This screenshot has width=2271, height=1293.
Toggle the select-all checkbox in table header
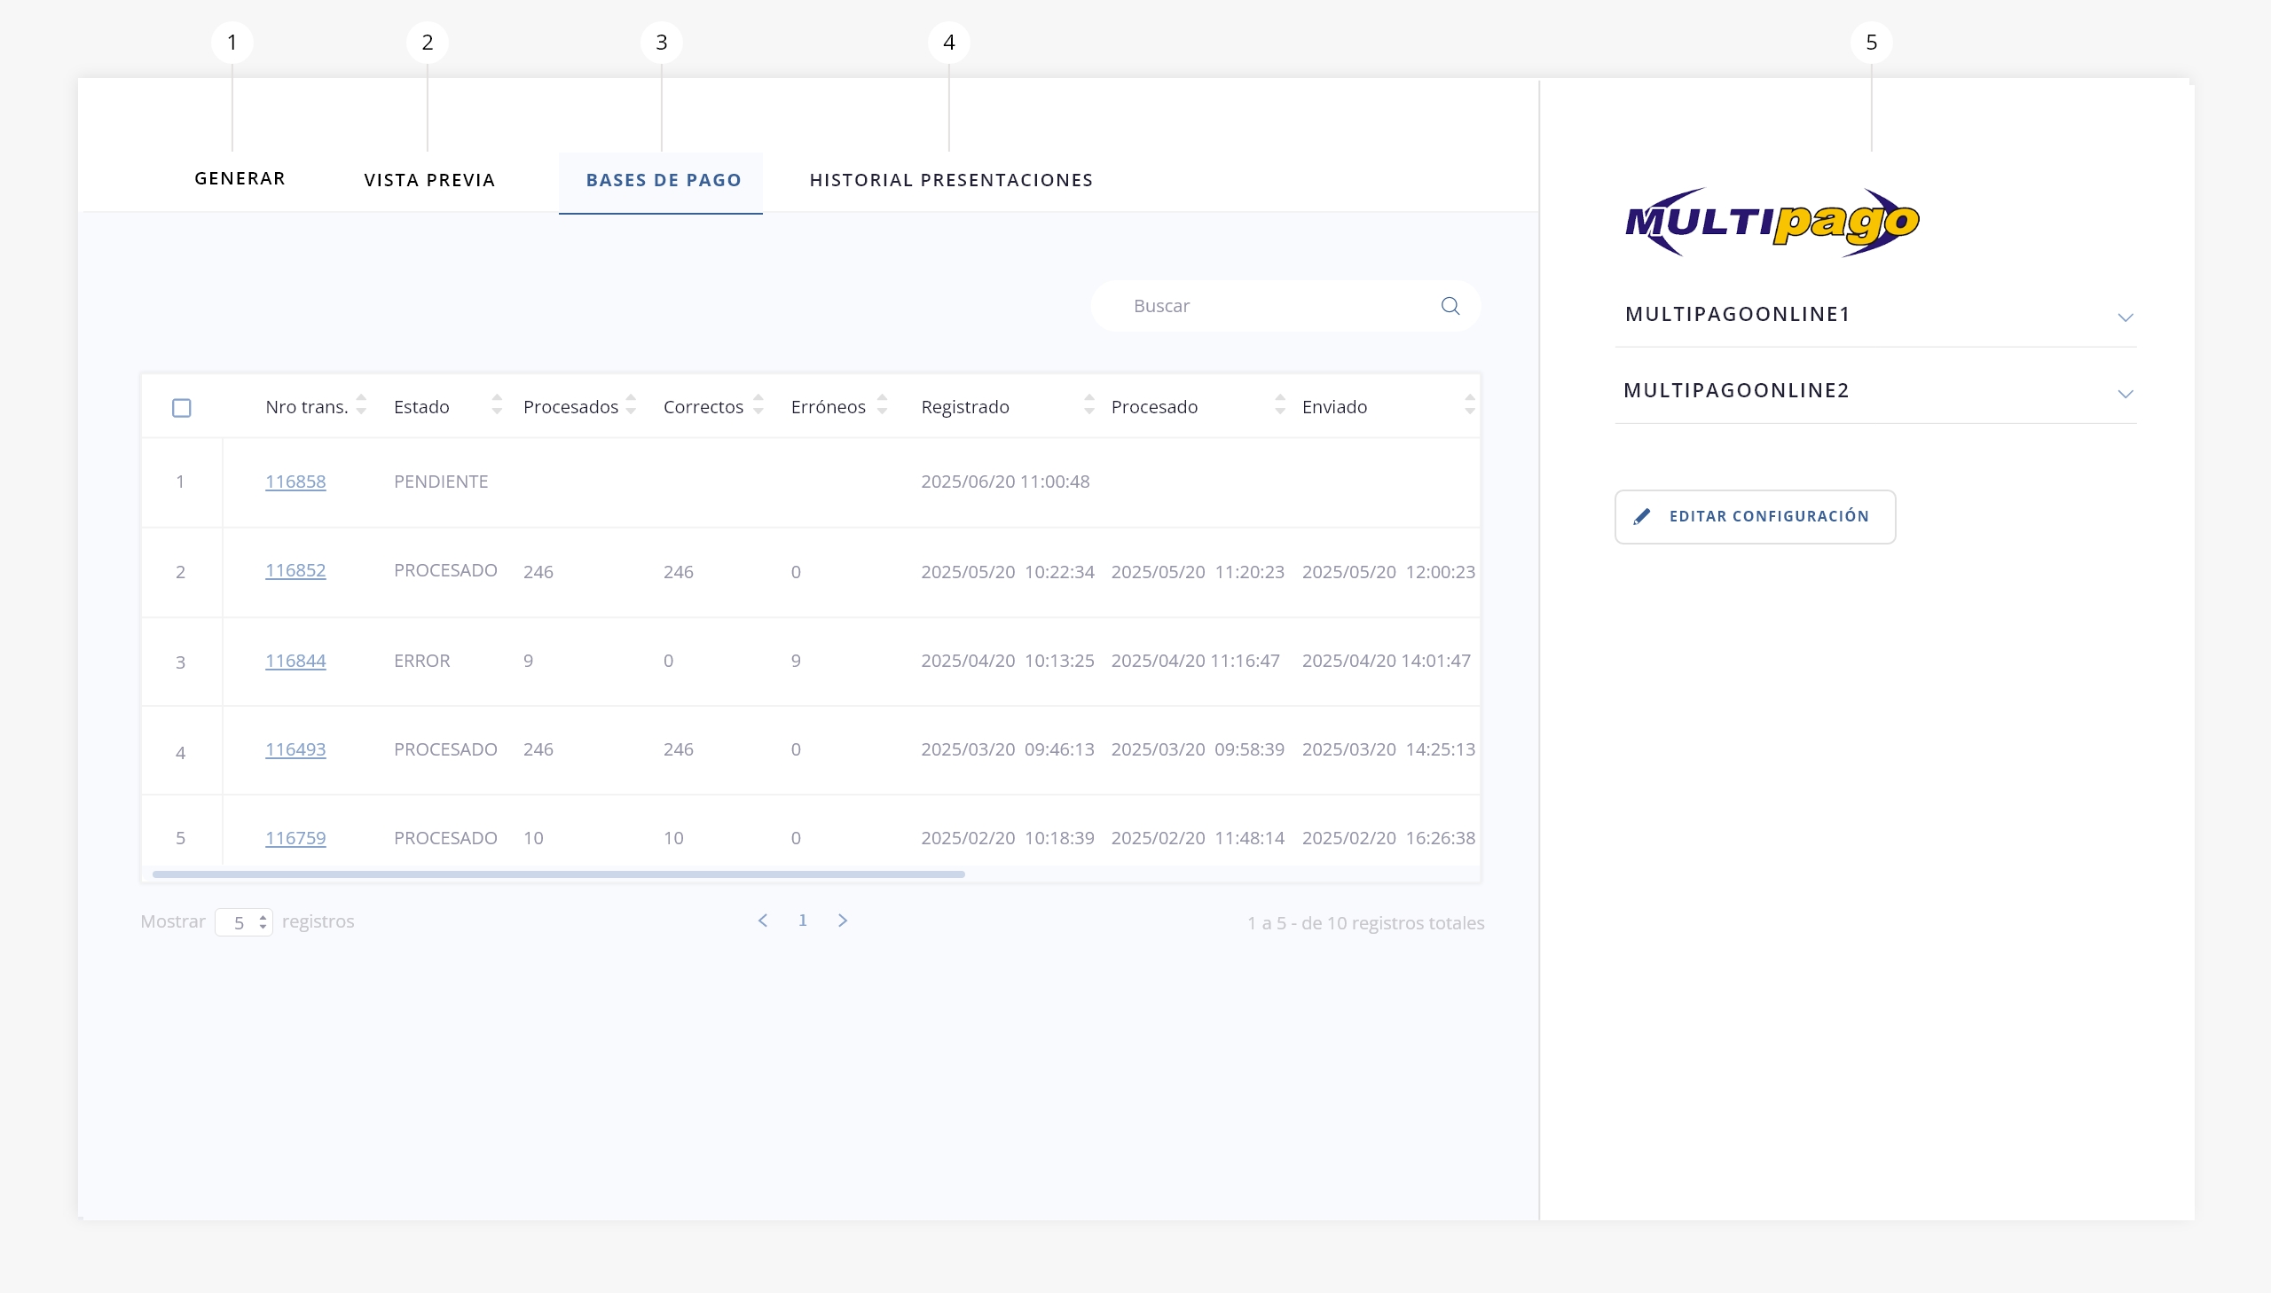[x=181, y=408]
